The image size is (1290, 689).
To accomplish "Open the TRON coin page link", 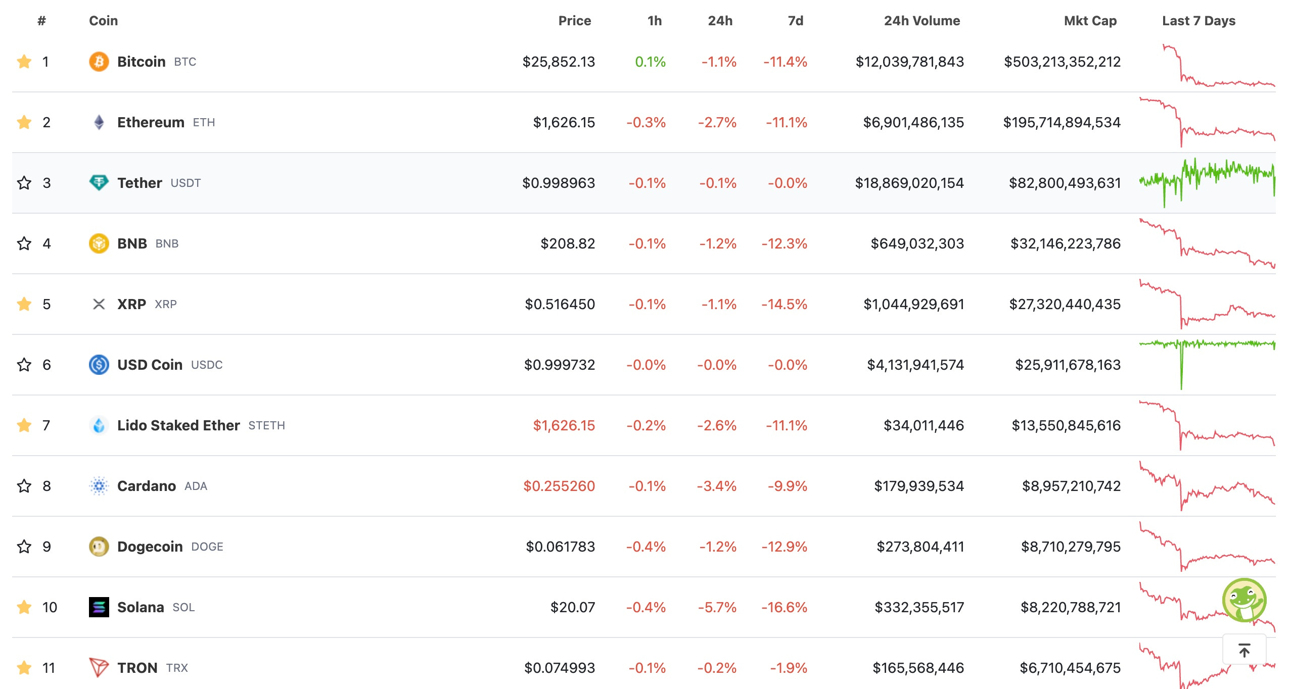I will pyautogui.click(x=137, y=668).
